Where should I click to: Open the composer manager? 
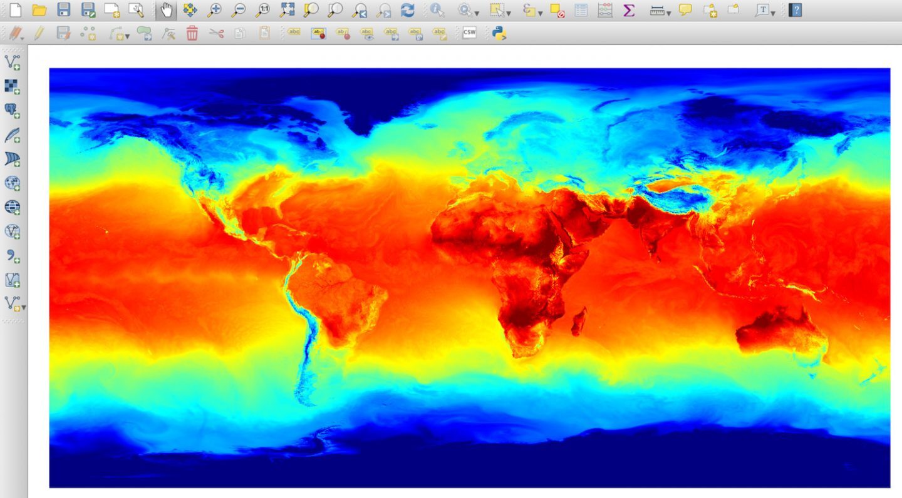tap(136, 10)
